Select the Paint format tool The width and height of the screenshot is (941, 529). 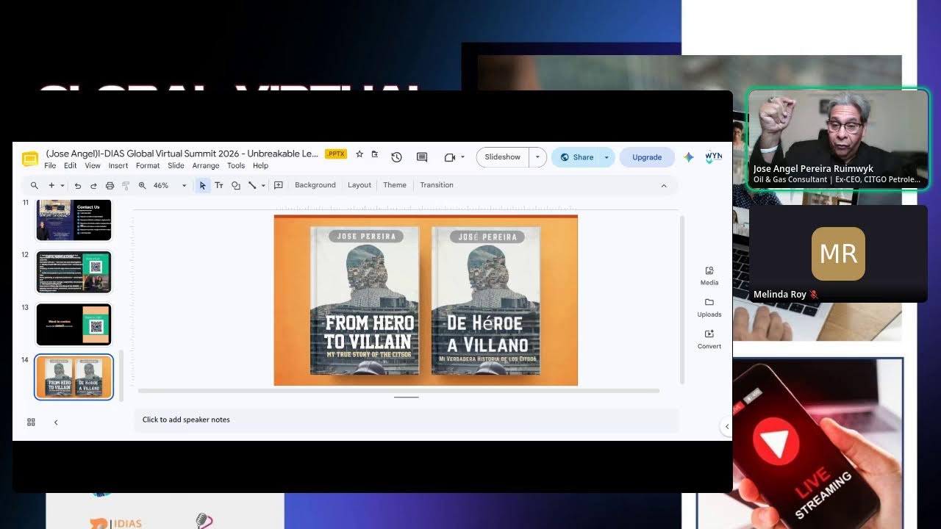pyautogui.click(x=126, y=186)
